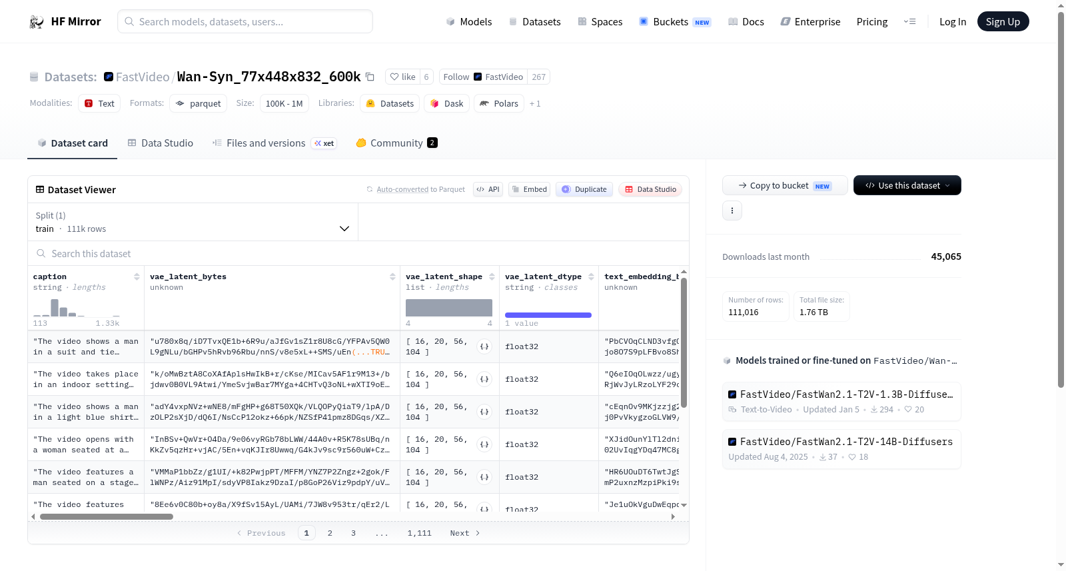Expand JSON in 'man seated on a stage' row
The width and height of the screenshot is (1066, 571).
[484, 477]
